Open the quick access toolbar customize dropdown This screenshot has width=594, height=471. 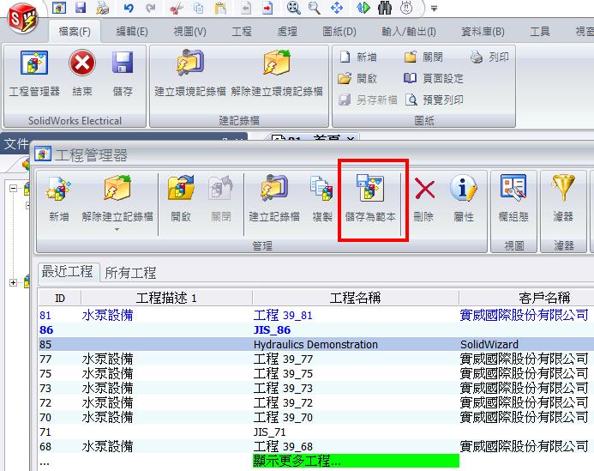point(434,9)
